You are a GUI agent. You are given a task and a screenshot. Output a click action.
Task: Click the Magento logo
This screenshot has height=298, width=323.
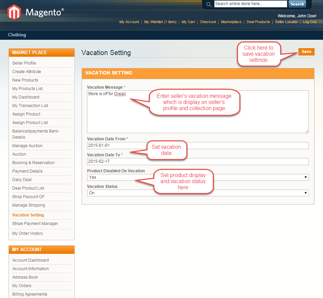point(35,12)
